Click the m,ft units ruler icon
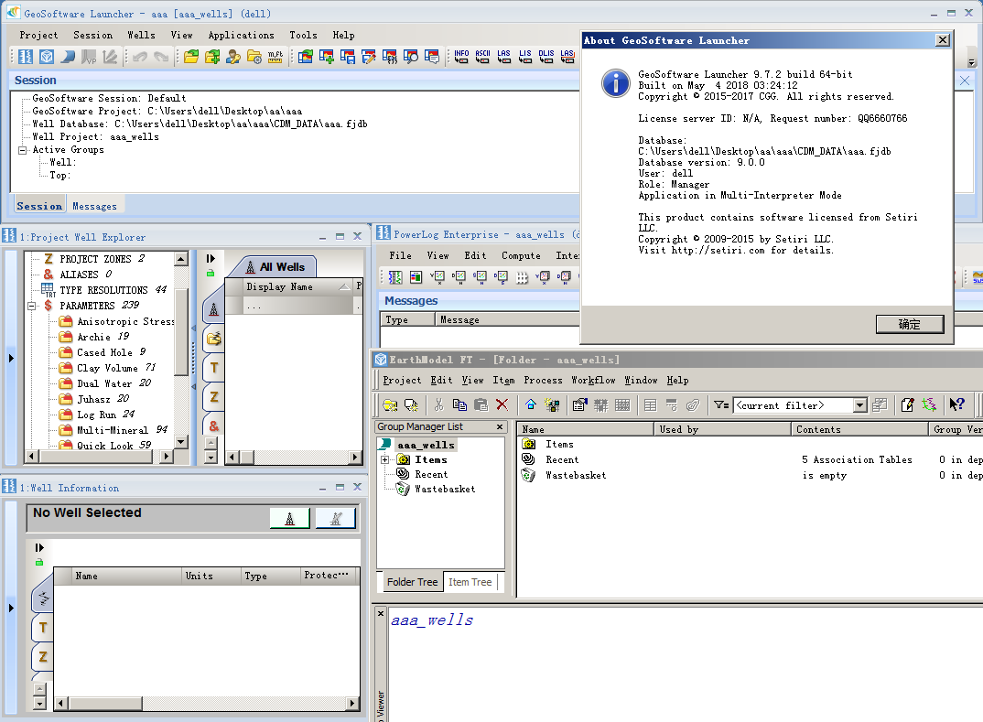 click(x=275, y=57)
